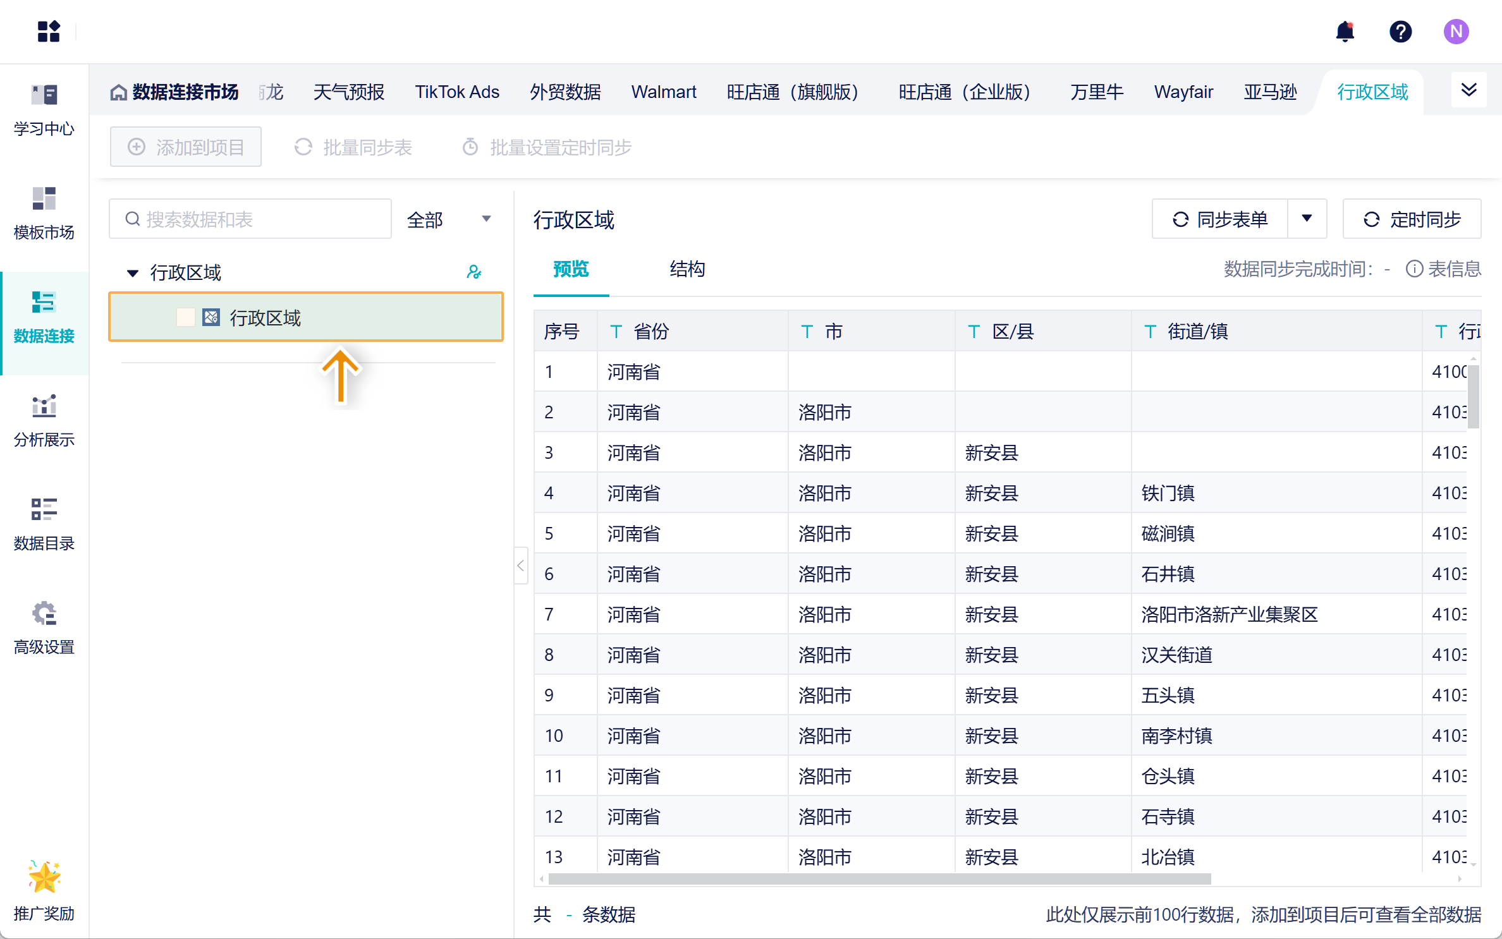1502x939 pixels.
Task: Click the horizontal table scrollbar
Action: click(879, 879)
